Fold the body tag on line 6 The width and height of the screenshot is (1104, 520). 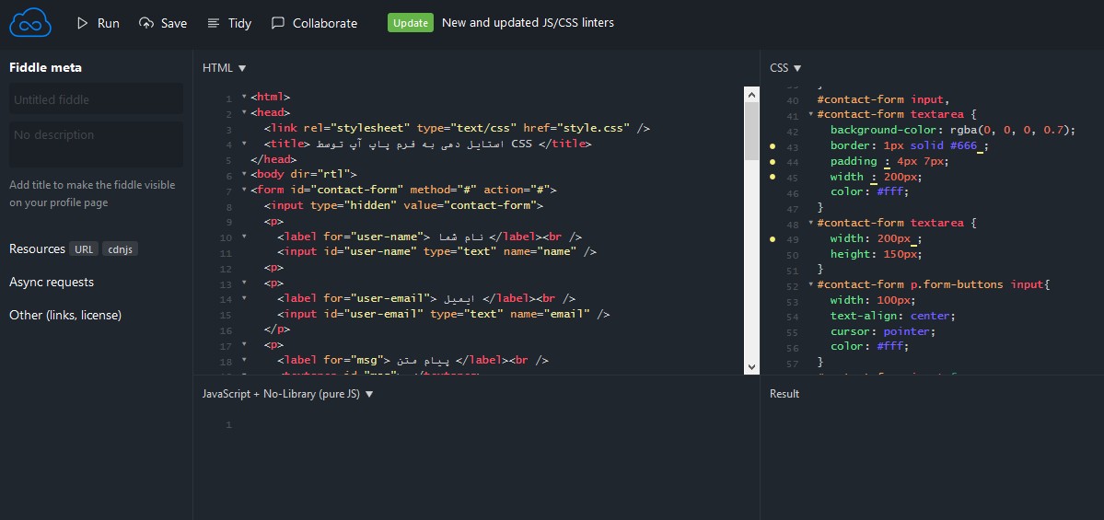point(244,174)
